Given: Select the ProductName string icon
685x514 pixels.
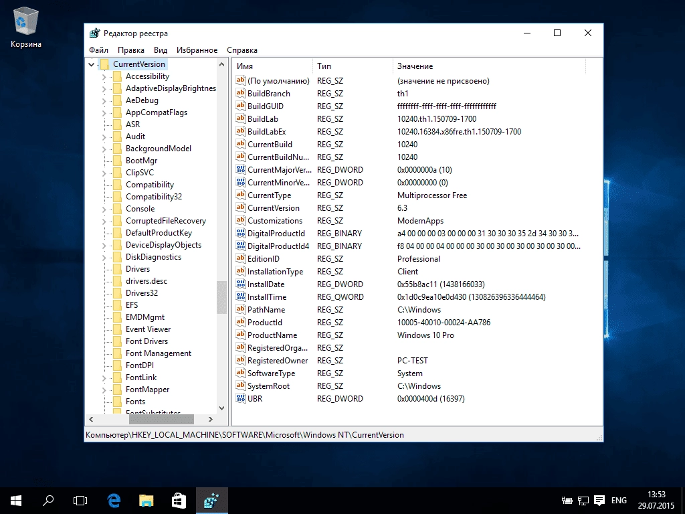Looking at the screenshot, I should pos(240,335).
